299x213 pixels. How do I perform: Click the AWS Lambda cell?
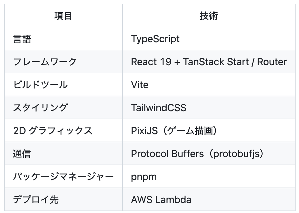tap(161, 200)
